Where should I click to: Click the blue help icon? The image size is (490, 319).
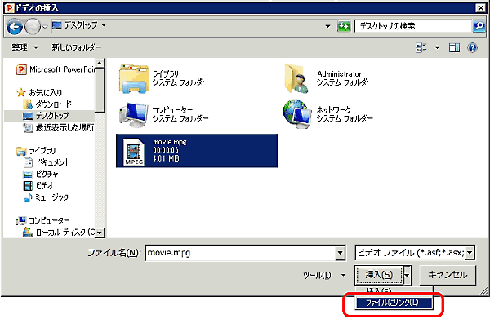tap(472, 48)
